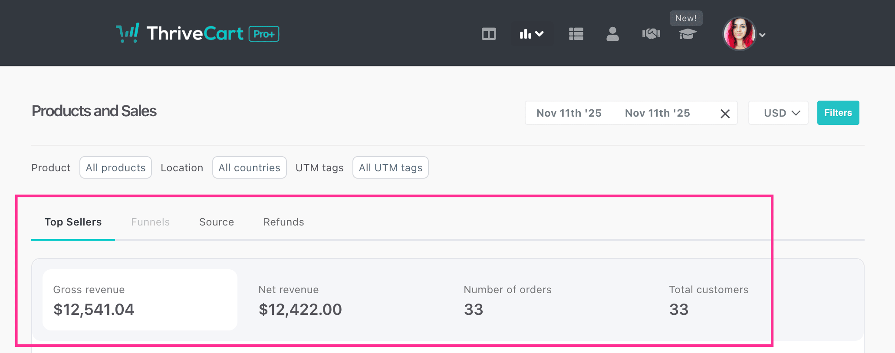Switch to the Refunds tab
Image resolution: width=895 pixels, height=353 pixels.
284,222
